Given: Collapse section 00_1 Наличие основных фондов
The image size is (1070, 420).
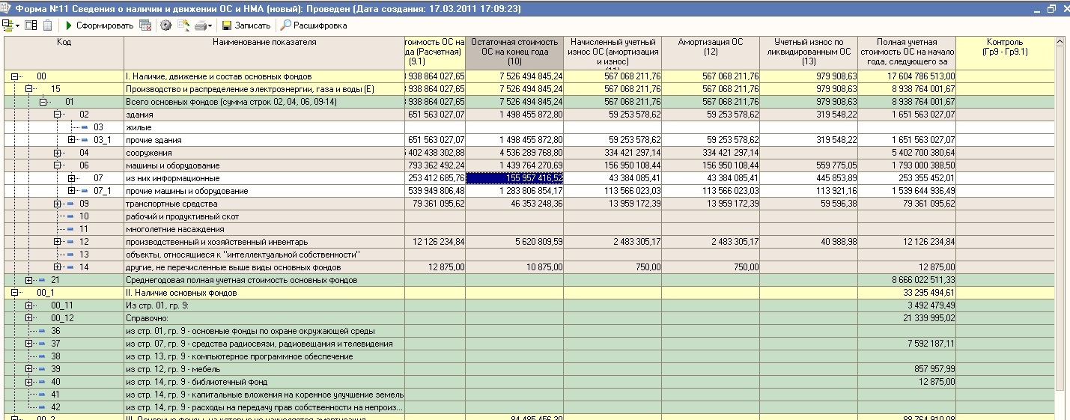Looking at the screenshot, I should [x=14, y=293].
